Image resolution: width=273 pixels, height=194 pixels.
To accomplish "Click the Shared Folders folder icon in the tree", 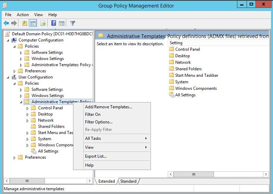I will pyautogui.click(x=33, y=126).
